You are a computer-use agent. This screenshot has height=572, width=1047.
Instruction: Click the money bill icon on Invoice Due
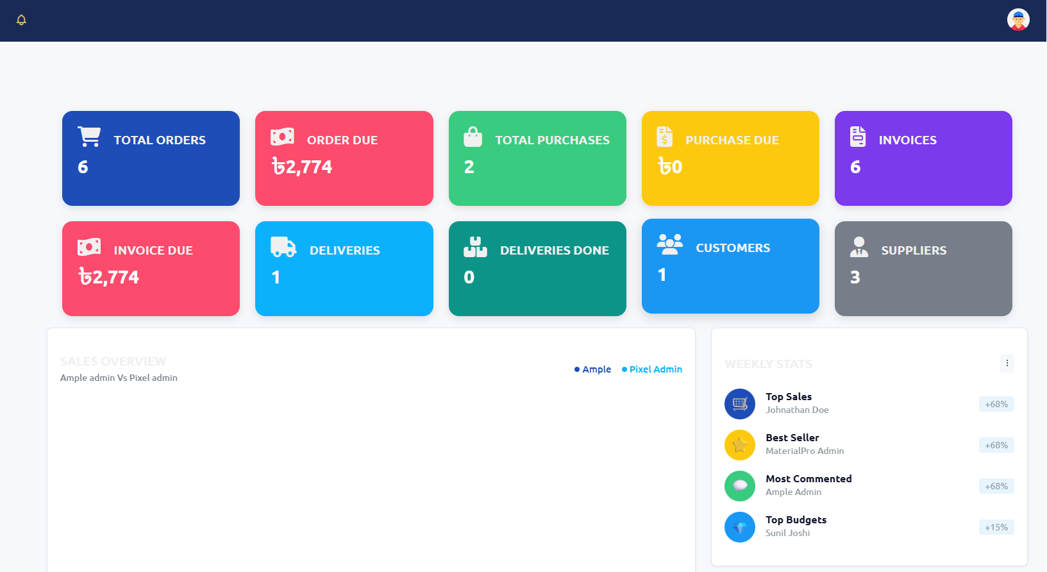(89, 247)
